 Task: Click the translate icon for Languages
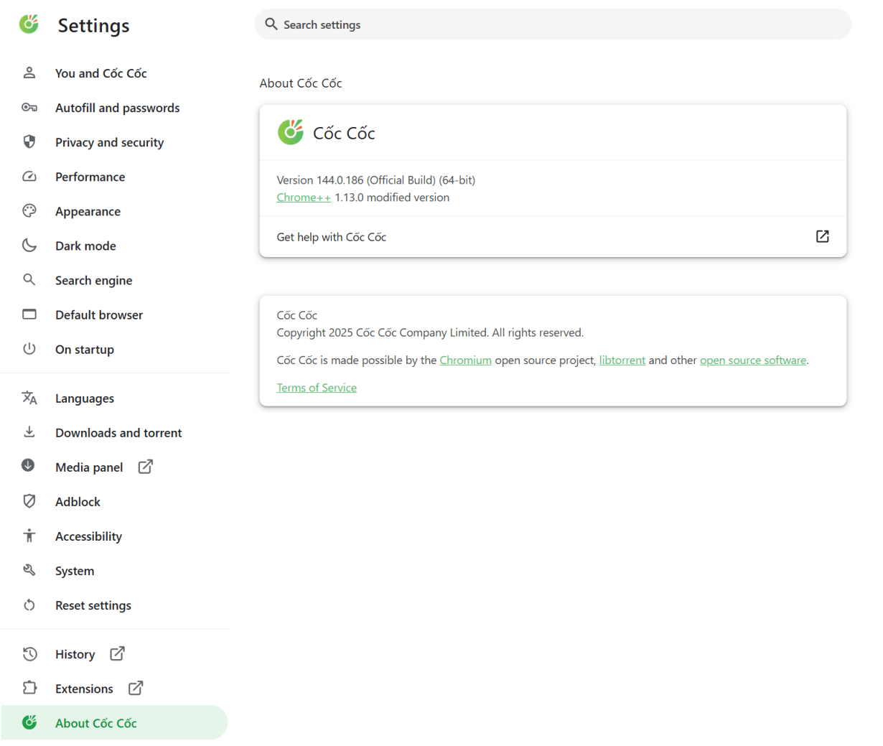(x=29, y=398)
